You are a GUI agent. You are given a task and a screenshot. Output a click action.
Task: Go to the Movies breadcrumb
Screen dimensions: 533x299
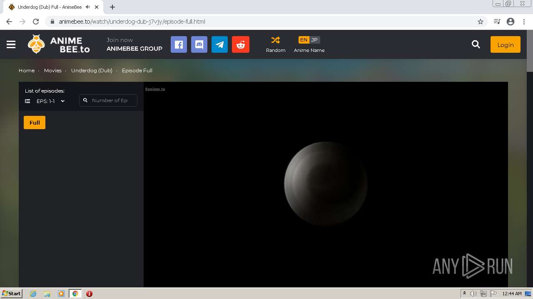click(x=53, y=71)
